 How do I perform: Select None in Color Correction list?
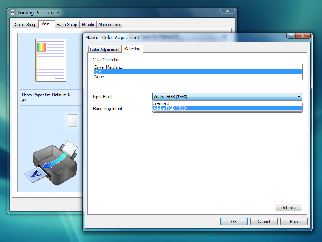99,77
